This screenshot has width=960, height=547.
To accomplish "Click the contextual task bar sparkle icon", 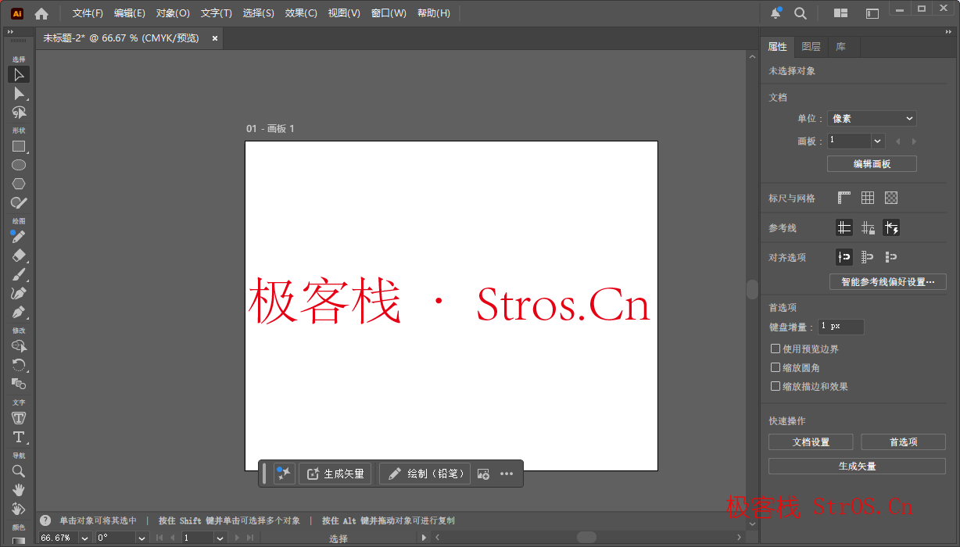I will [284, 474].
